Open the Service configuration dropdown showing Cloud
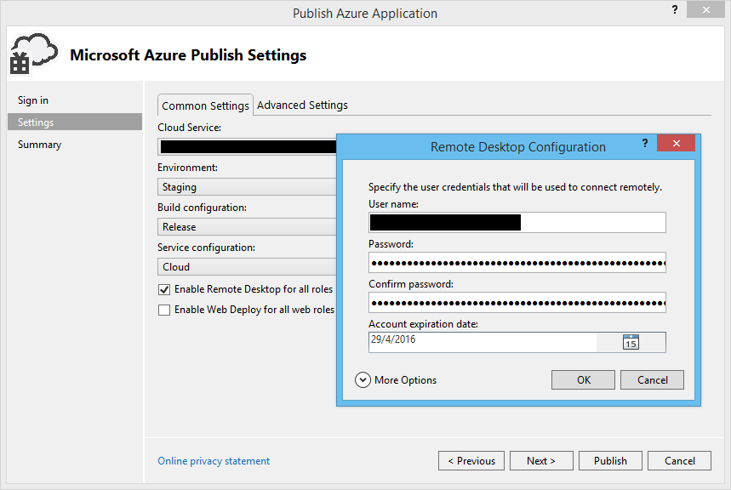Screen dimensions: 731x490 247,267
